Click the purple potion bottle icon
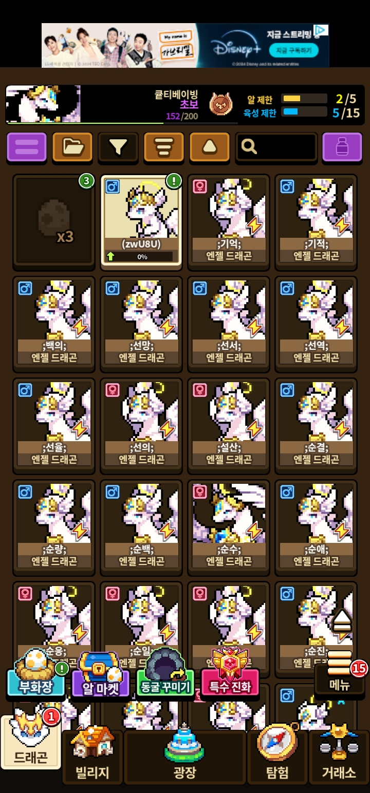 pos(342,147)
